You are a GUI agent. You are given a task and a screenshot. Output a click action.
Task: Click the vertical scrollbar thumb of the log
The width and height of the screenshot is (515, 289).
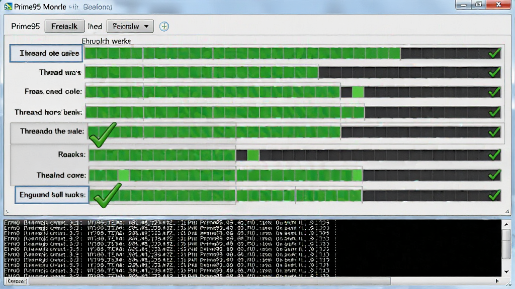[506, 244]
